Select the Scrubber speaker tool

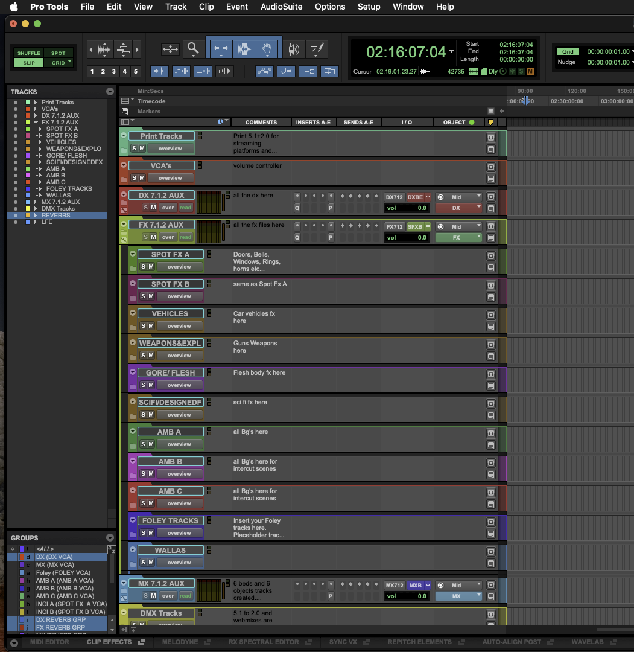[x=293, y=50]
